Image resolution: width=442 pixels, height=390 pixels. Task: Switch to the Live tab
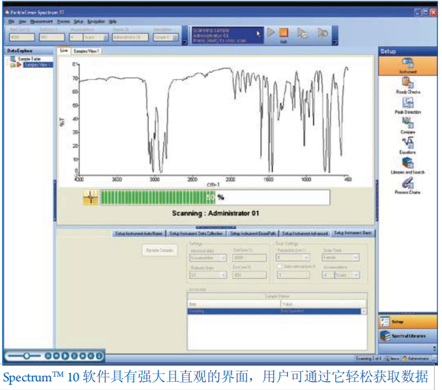[x=64, y=51]
